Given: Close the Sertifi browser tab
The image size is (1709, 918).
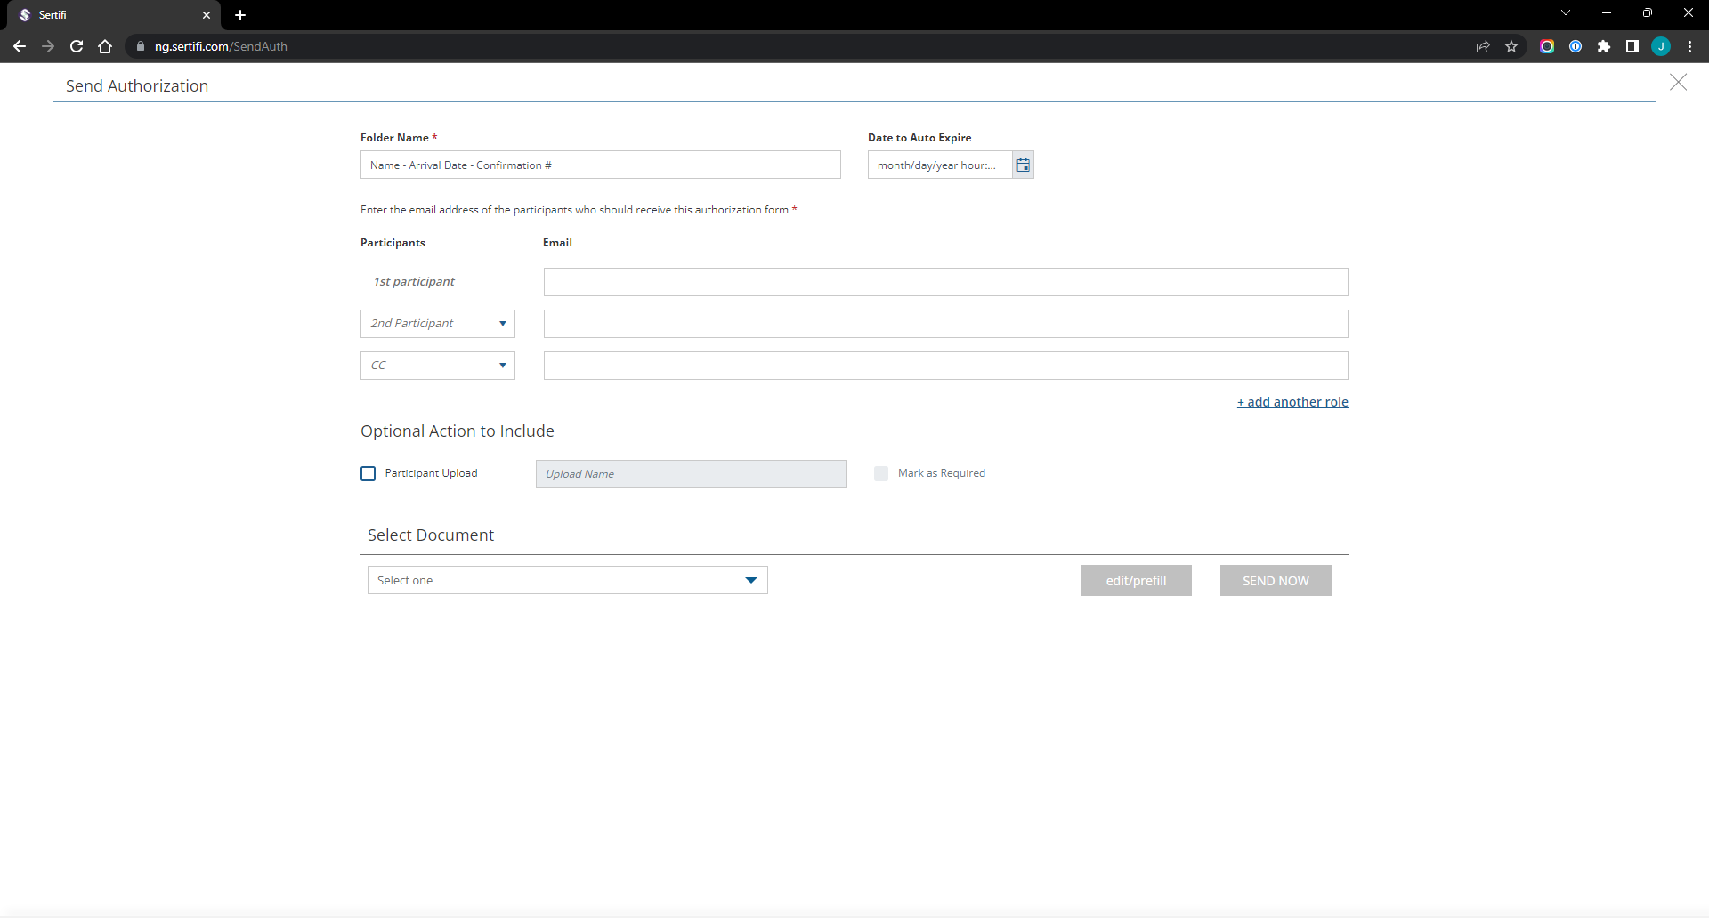Looking at the screenshot, I should pos(207,15).
